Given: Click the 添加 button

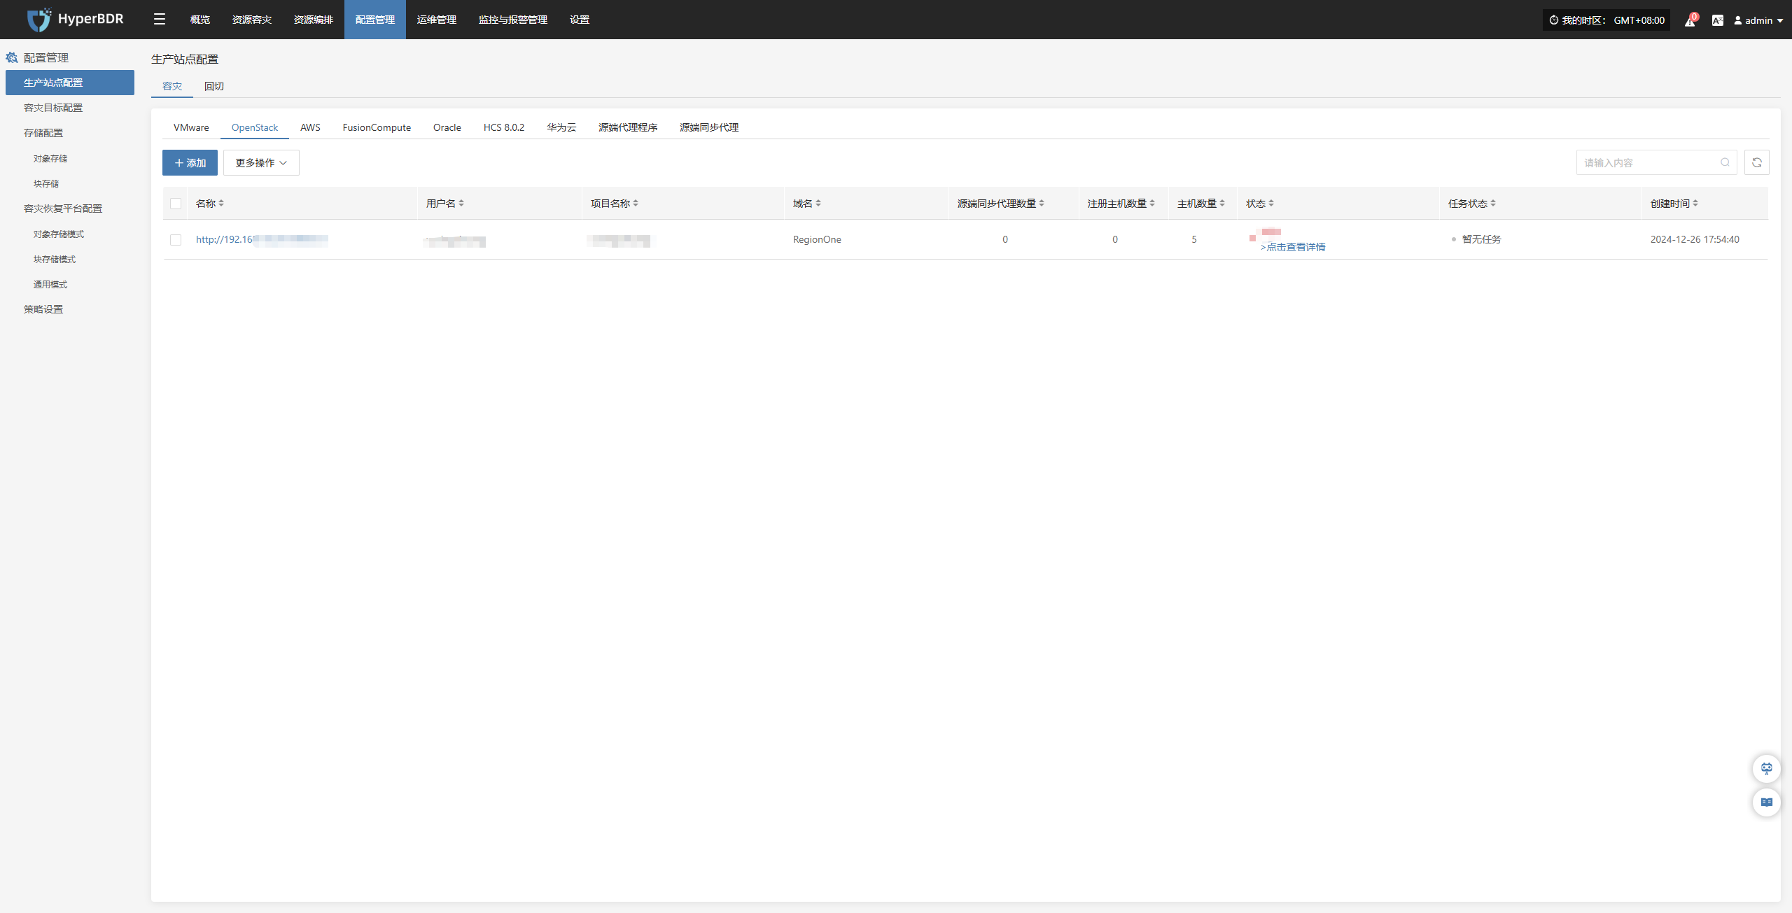Looking at the screenshot, I should (190, 162).
